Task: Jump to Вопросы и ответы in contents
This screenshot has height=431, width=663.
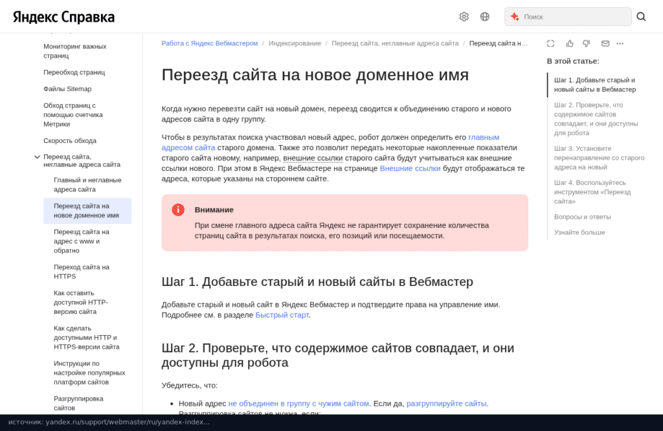Action: pyautogui.click(x=582, y=217)
